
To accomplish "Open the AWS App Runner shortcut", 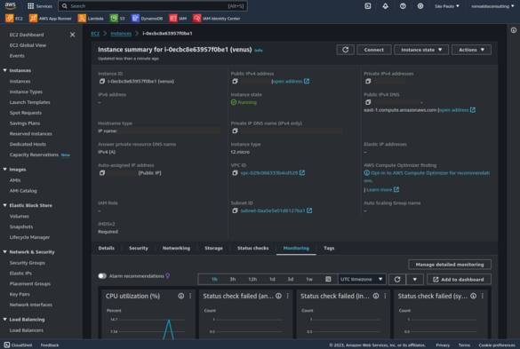I will [51, 19].
